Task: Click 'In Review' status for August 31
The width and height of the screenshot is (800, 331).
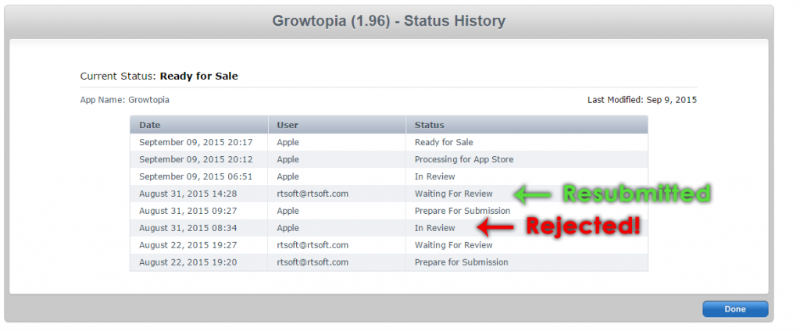Action: (x=434, y=228)
